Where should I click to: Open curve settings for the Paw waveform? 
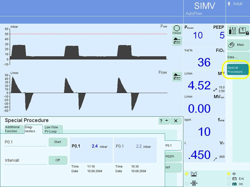[x=177, y=41]
